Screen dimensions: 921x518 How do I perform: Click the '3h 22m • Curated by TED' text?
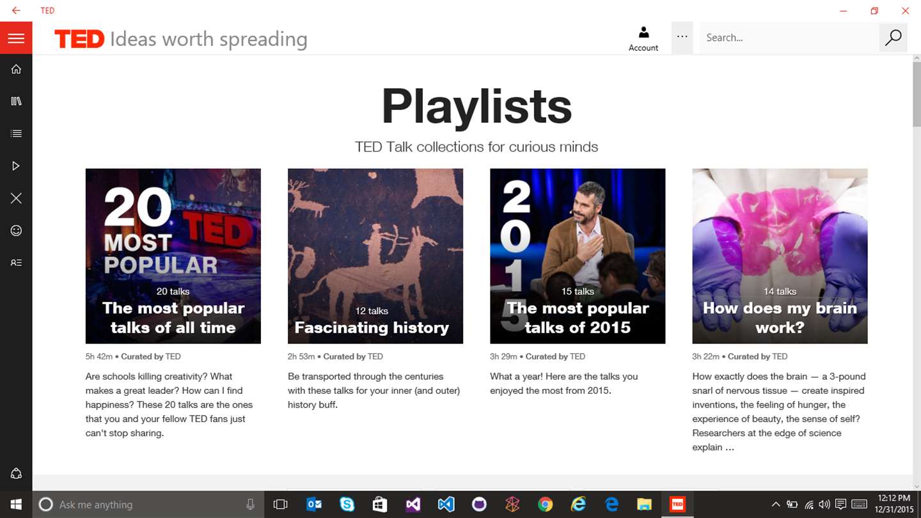coord(739,356)
